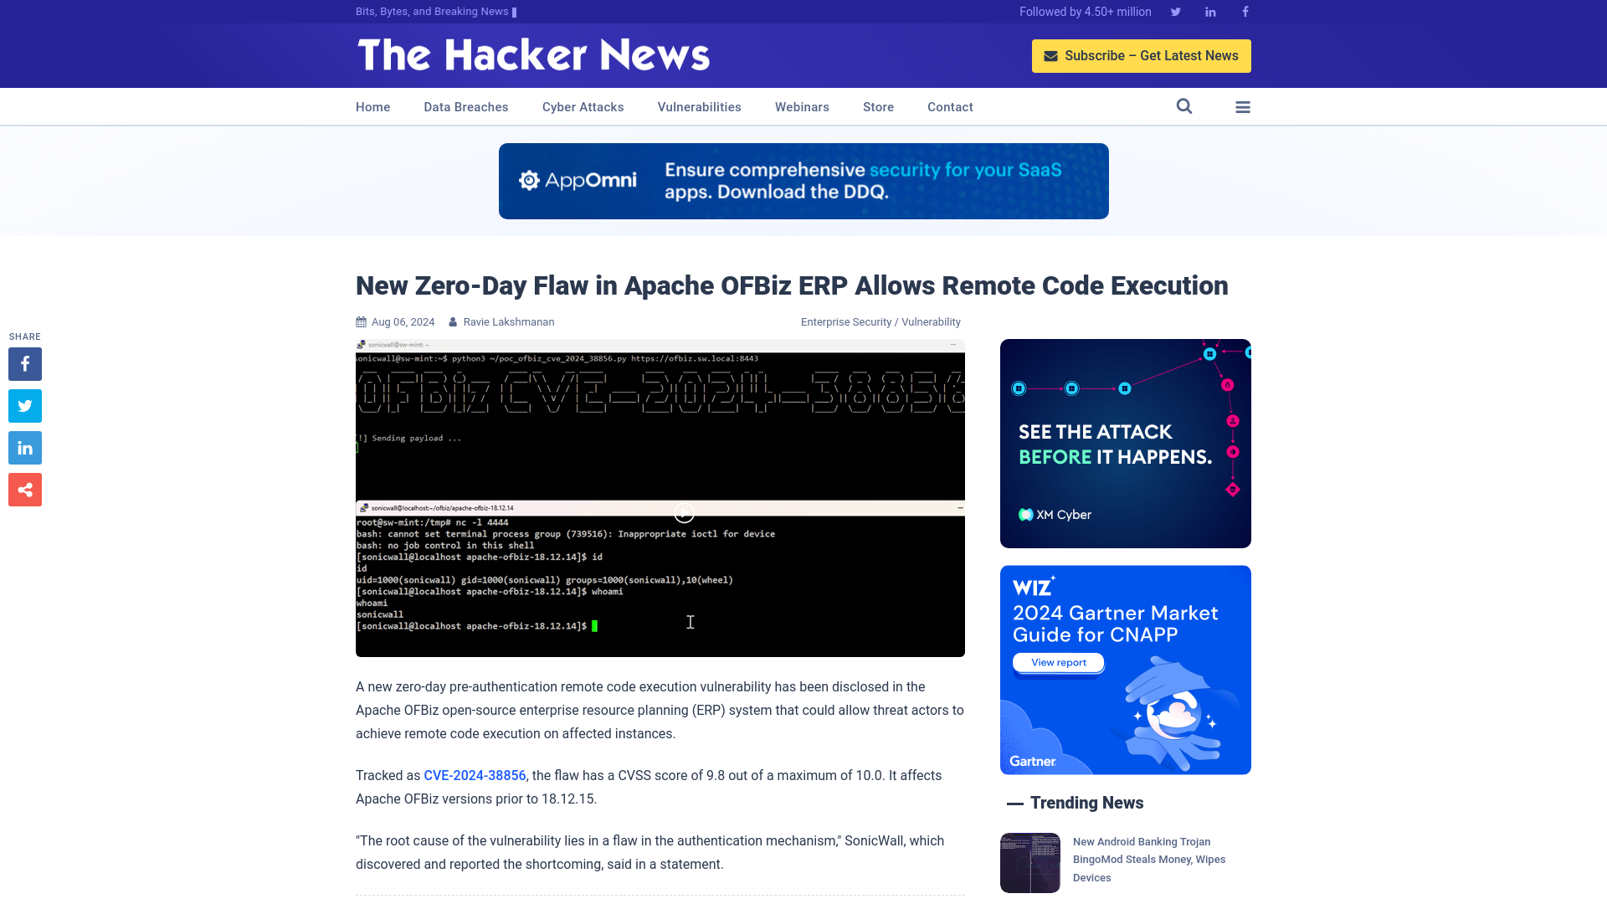Click the Webinars menu item
The image size is (1607, 904).
801,106
